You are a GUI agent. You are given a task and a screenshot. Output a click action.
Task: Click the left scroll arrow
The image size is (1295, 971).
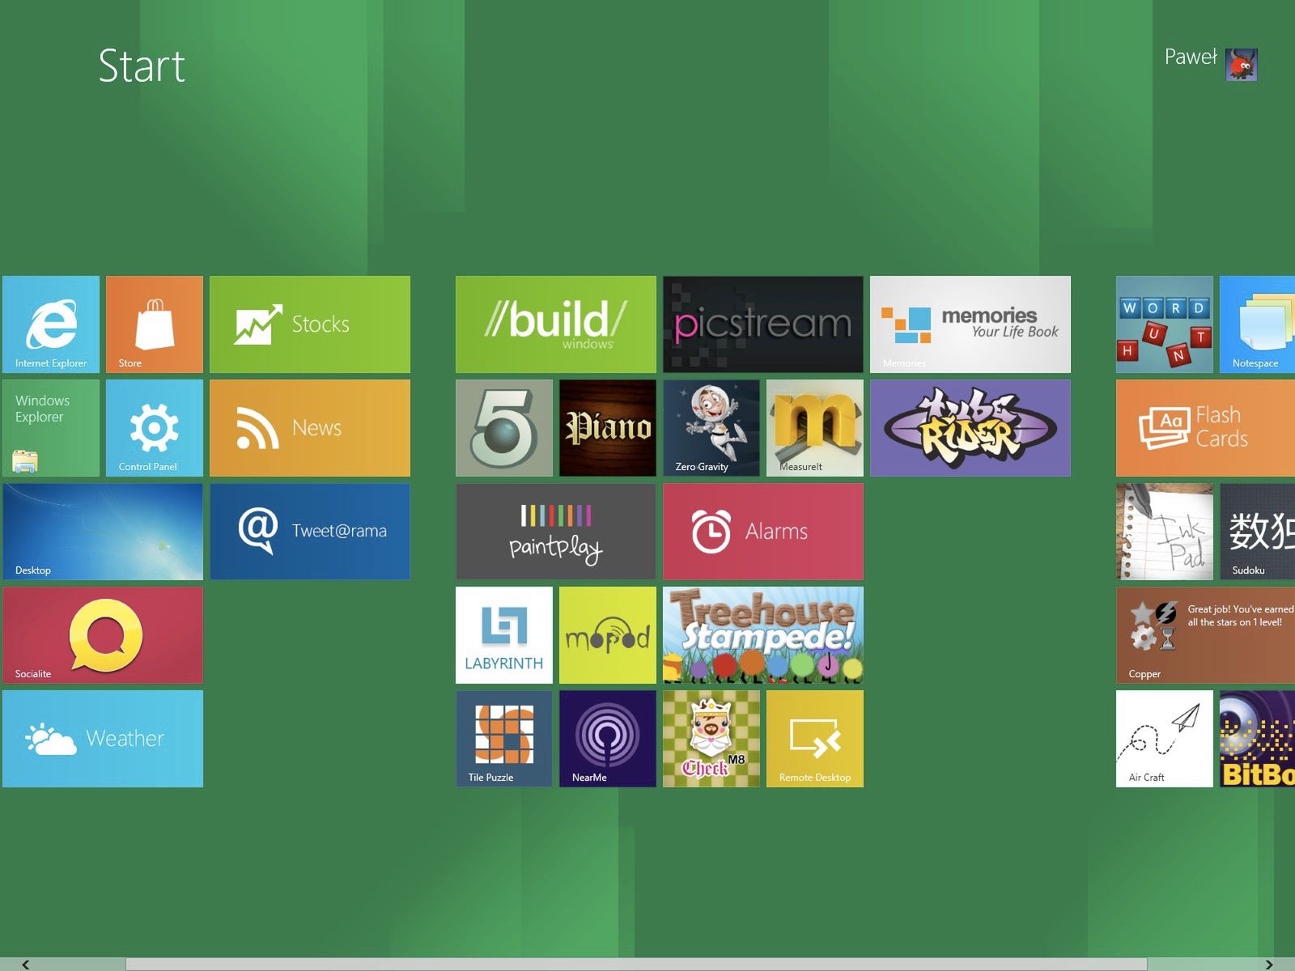coord(26,964)
